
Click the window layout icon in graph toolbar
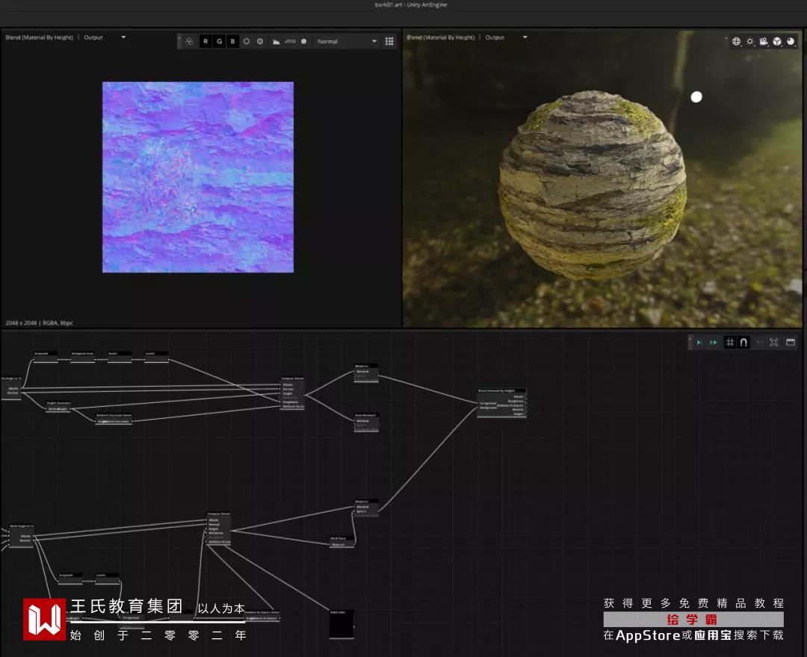[x=791, y=343]
